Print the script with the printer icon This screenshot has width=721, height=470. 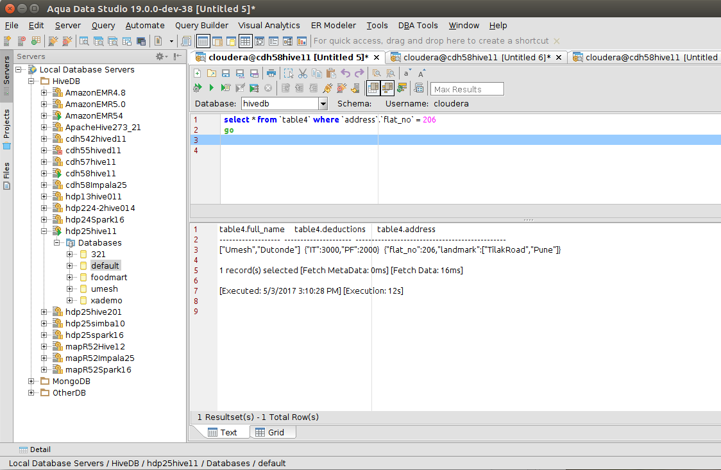(271, 73)
